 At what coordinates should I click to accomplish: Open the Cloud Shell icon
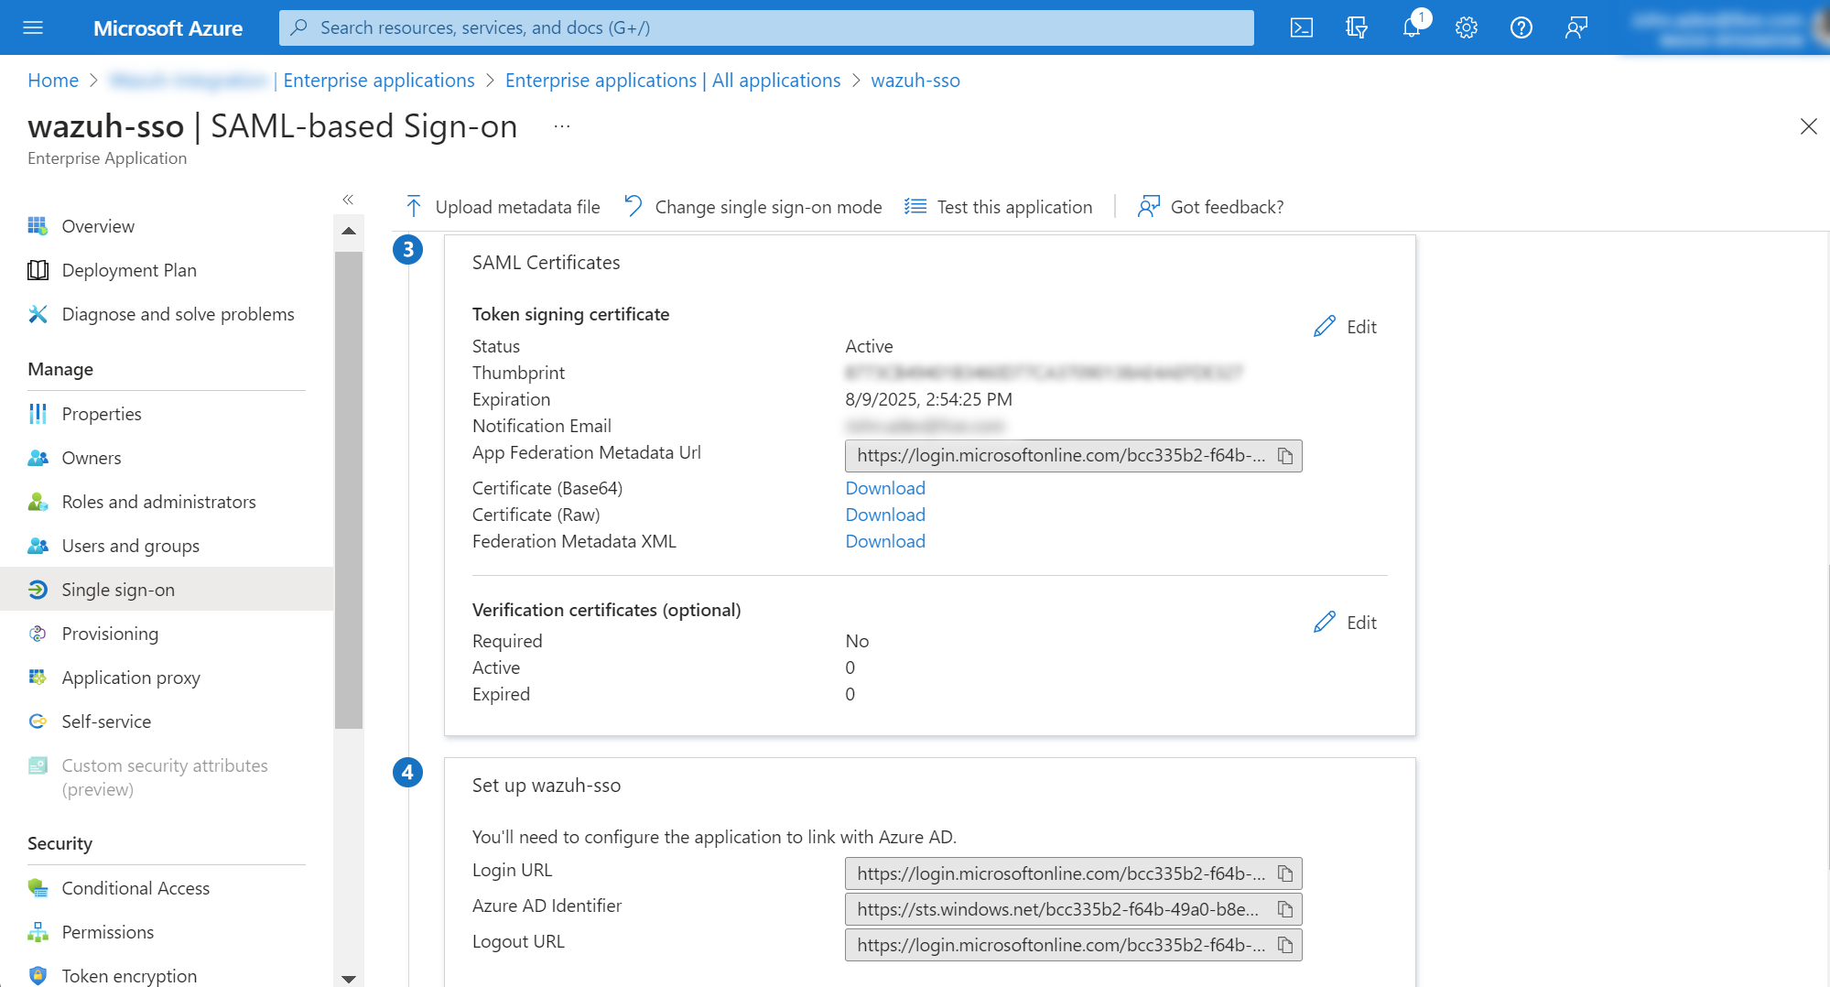[x=1301, y=27]
